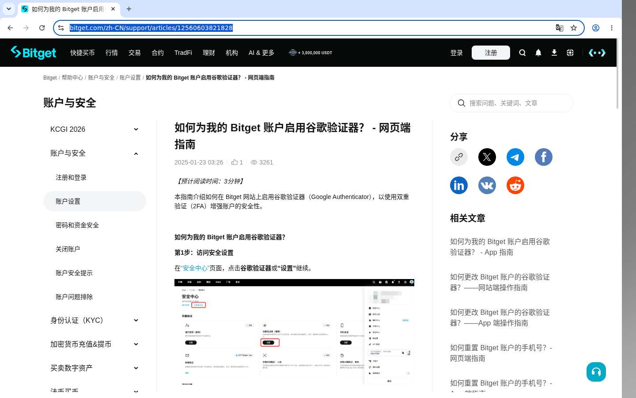Open 合约 menu in header

click(158, 53)
